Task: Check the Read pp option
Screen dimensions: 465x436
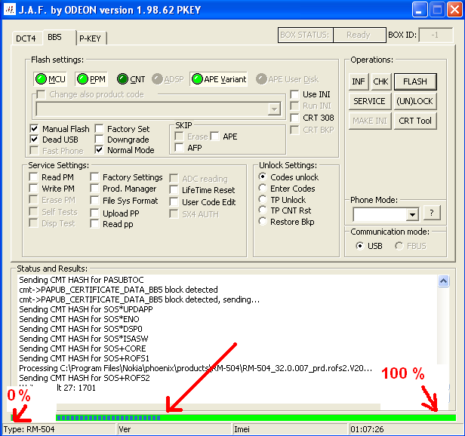Action: 94,224
